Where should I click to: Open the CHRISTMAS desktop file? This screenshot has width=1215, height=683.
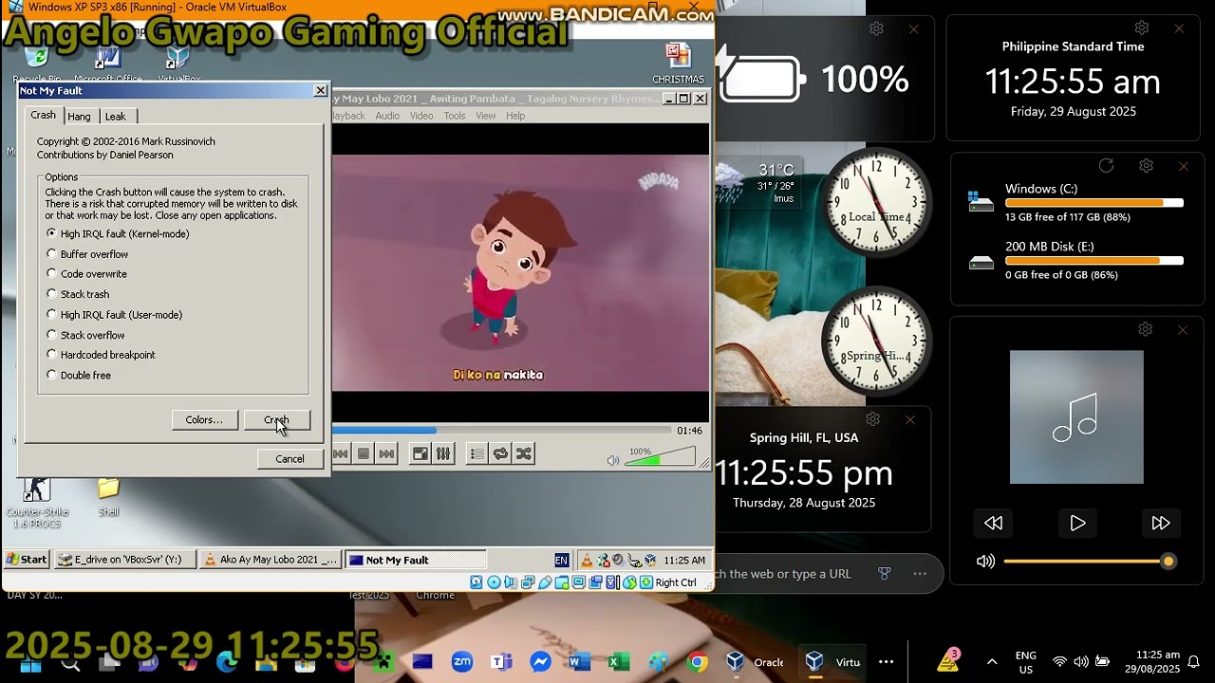click(x=678, y=64)
